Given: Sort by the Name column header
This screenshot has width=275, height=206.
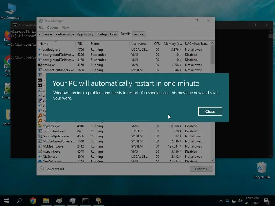Looking at the screenshot, I should point(56,44).
